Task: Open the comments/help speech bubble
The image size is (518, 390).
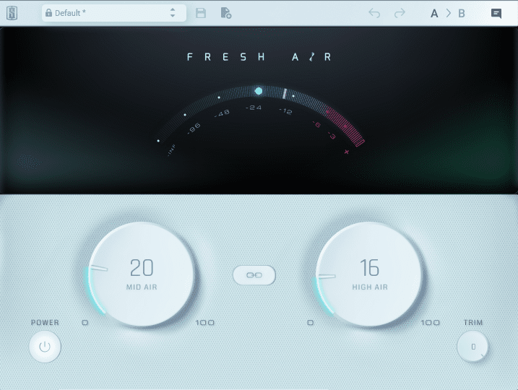Action: (x=496, y=14)
